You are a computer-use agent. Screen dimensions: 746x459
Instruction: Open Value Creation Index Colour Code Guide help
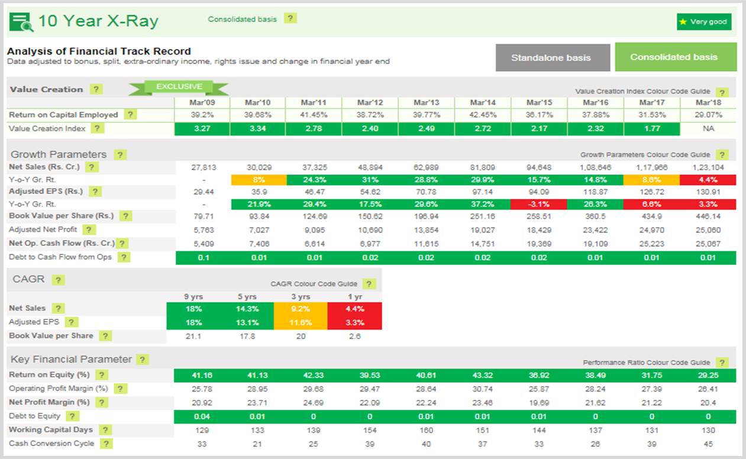pos(721,92)
